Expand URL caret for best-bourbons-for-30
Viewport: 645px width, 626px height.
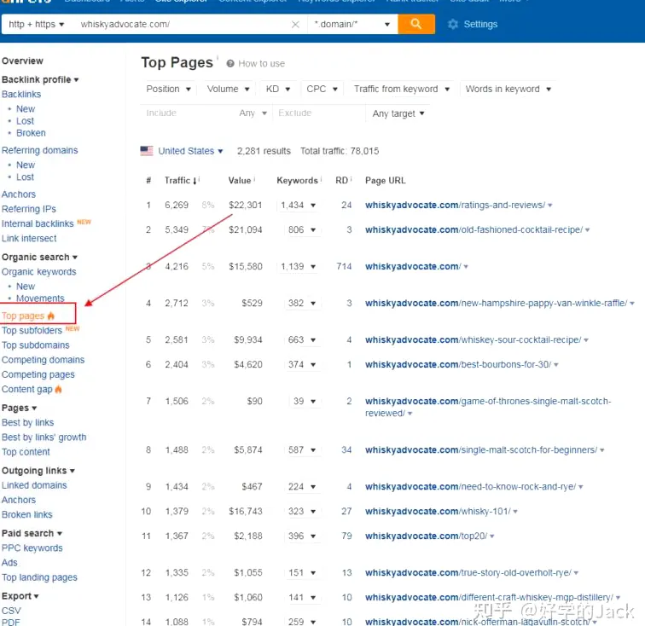coord(556,365)
